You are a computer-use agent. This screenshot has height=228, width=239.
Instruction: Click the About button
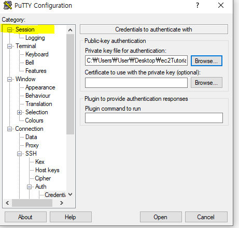click(x=25, y=217)
